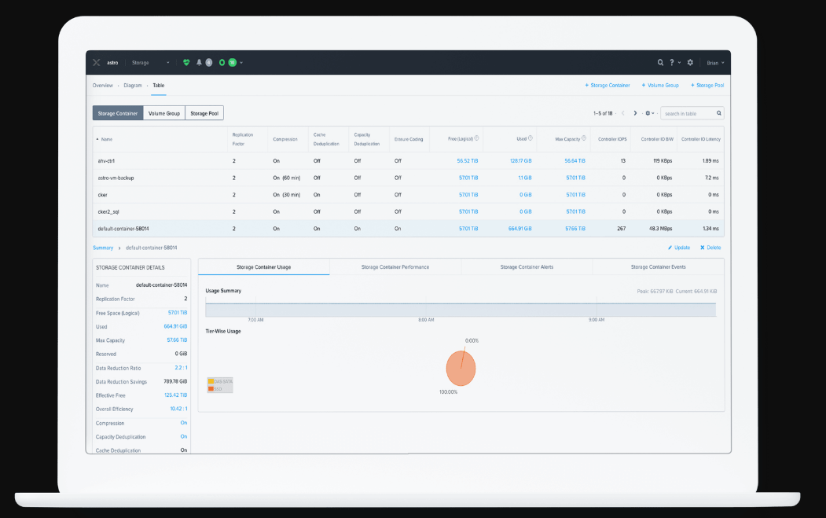Switch to the Volume Group tab

[164, 112]
